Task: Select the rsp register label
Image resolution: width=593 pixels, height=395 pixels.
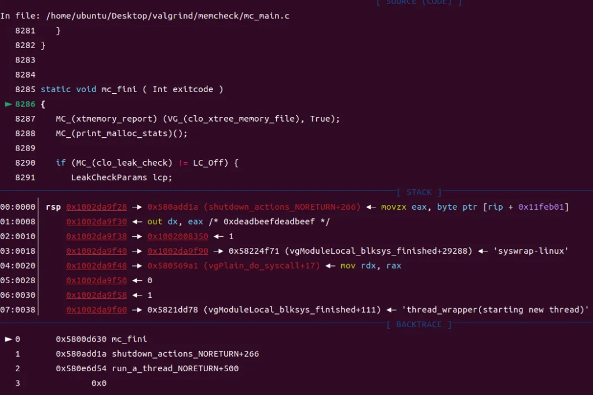Action: coord(53,207)
